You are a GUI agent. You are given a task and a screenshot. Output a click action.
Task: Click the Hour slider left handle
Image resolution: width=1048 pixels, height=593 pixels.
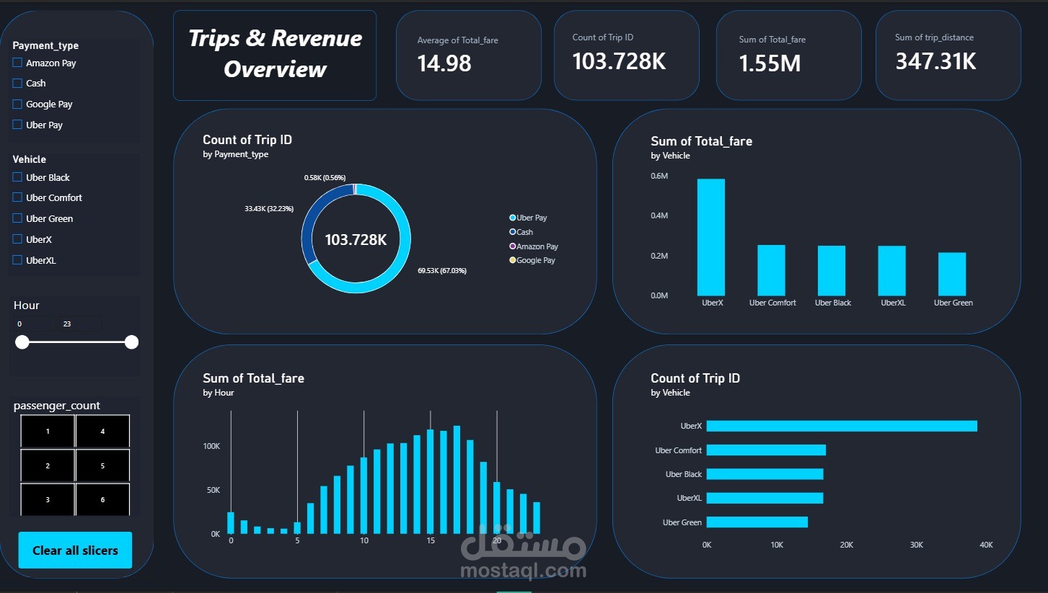click(22, 342)
